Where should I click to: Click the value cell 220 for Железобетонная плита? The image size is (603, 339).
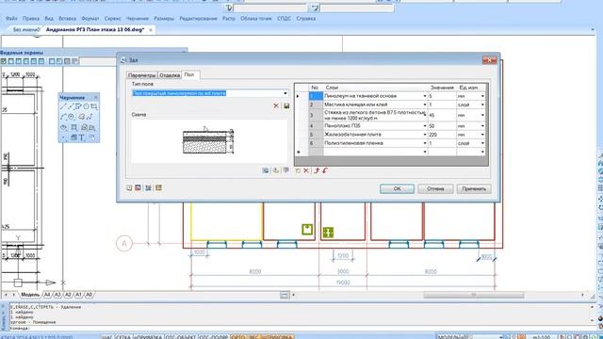[442, 135]
